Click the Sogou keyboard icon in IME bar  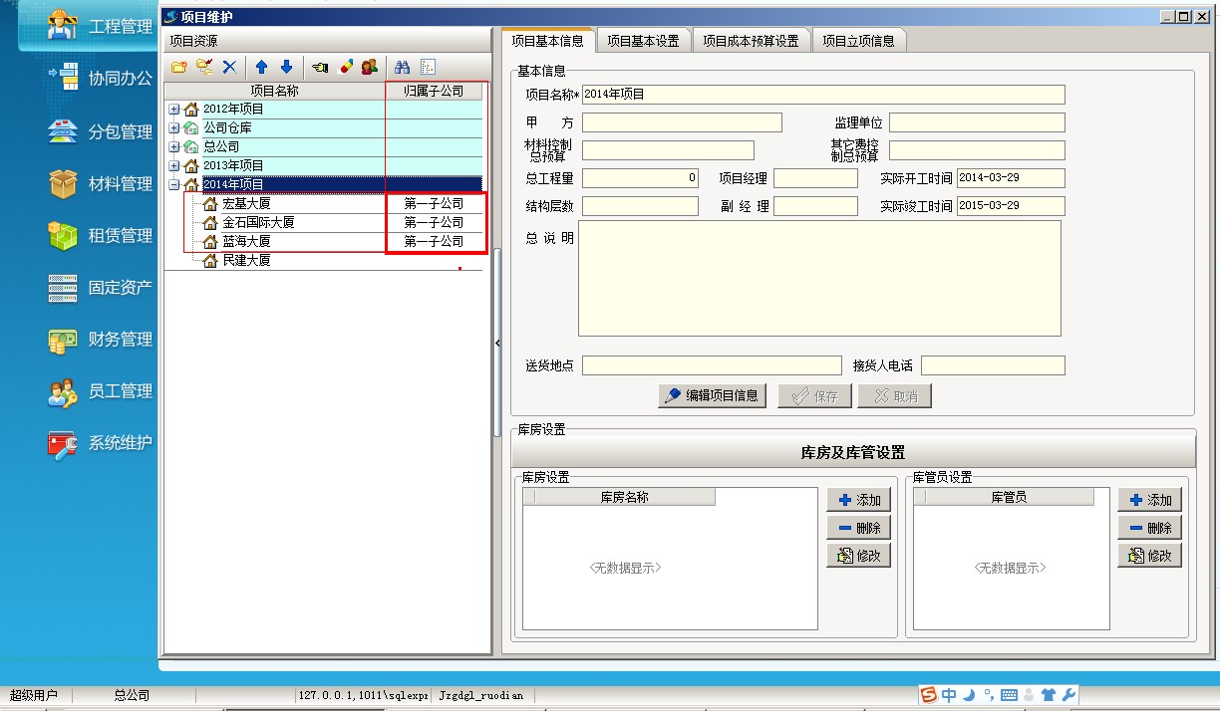1009,695
